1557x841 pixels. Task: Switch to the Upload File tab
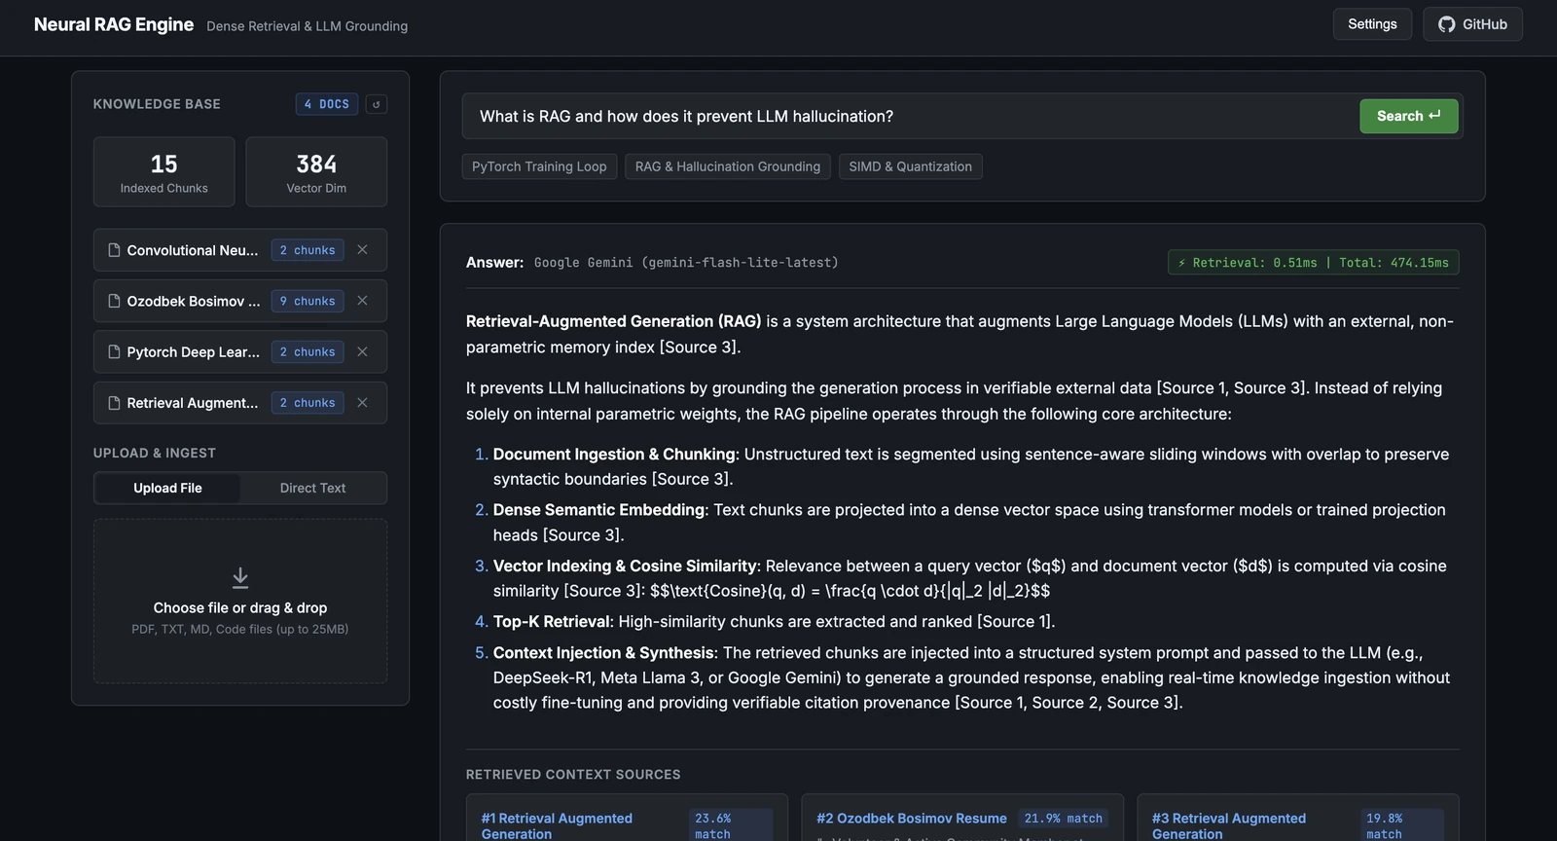click(167, 488)
